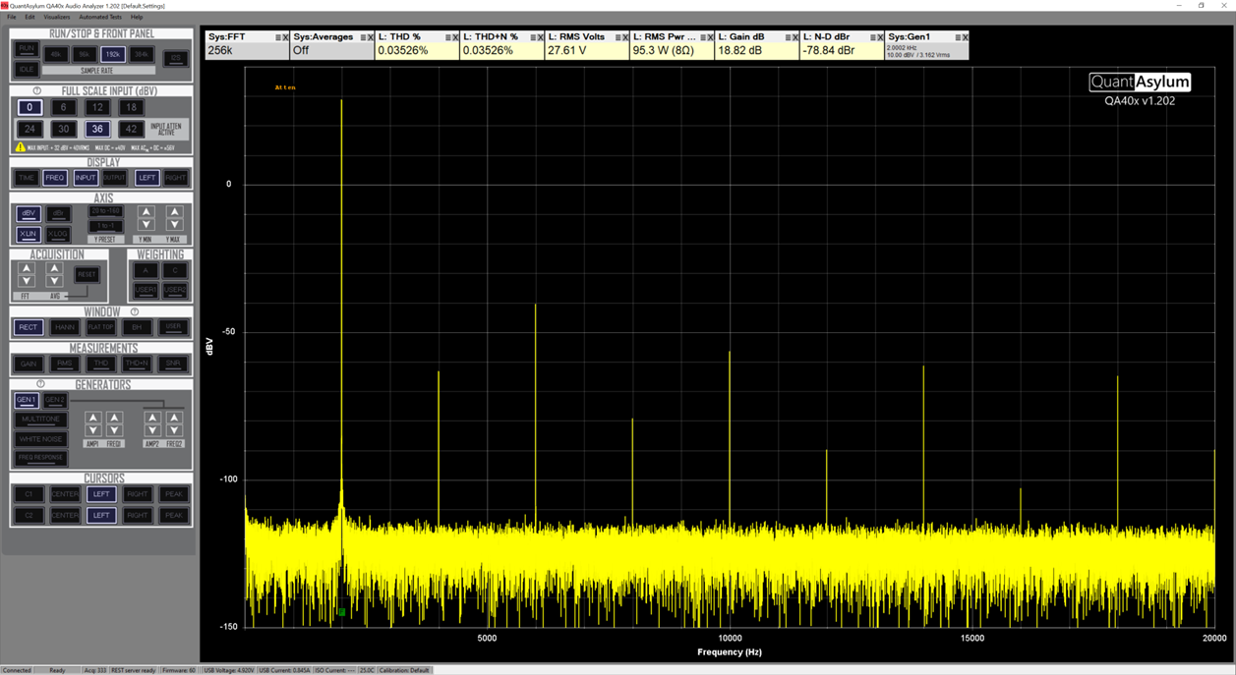Switch axis units to dBr

[x=58, y=213]
